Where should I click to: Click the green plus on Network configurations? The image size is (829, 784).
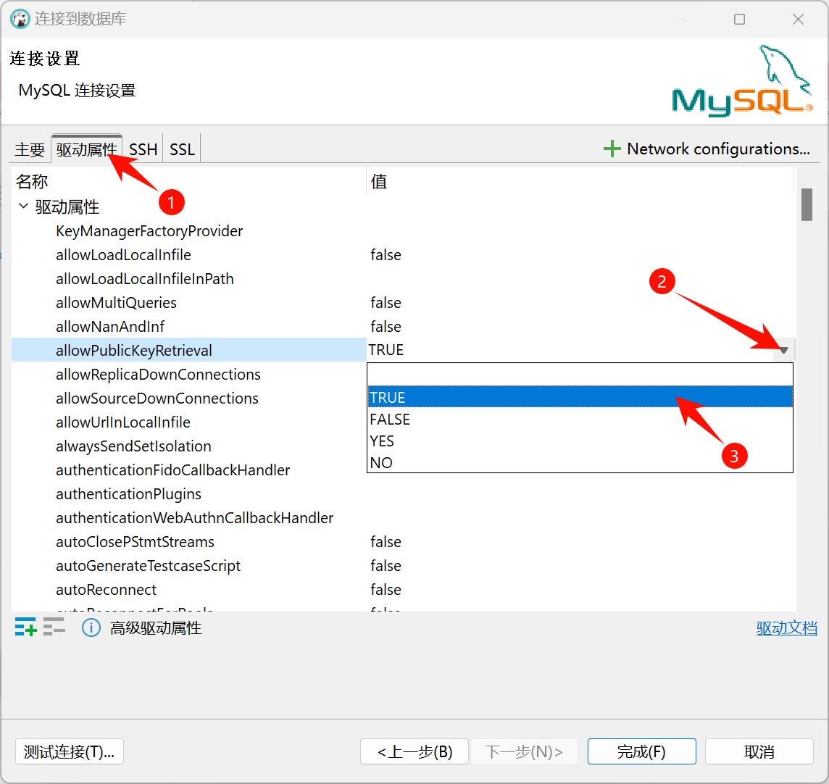[612, 148]
